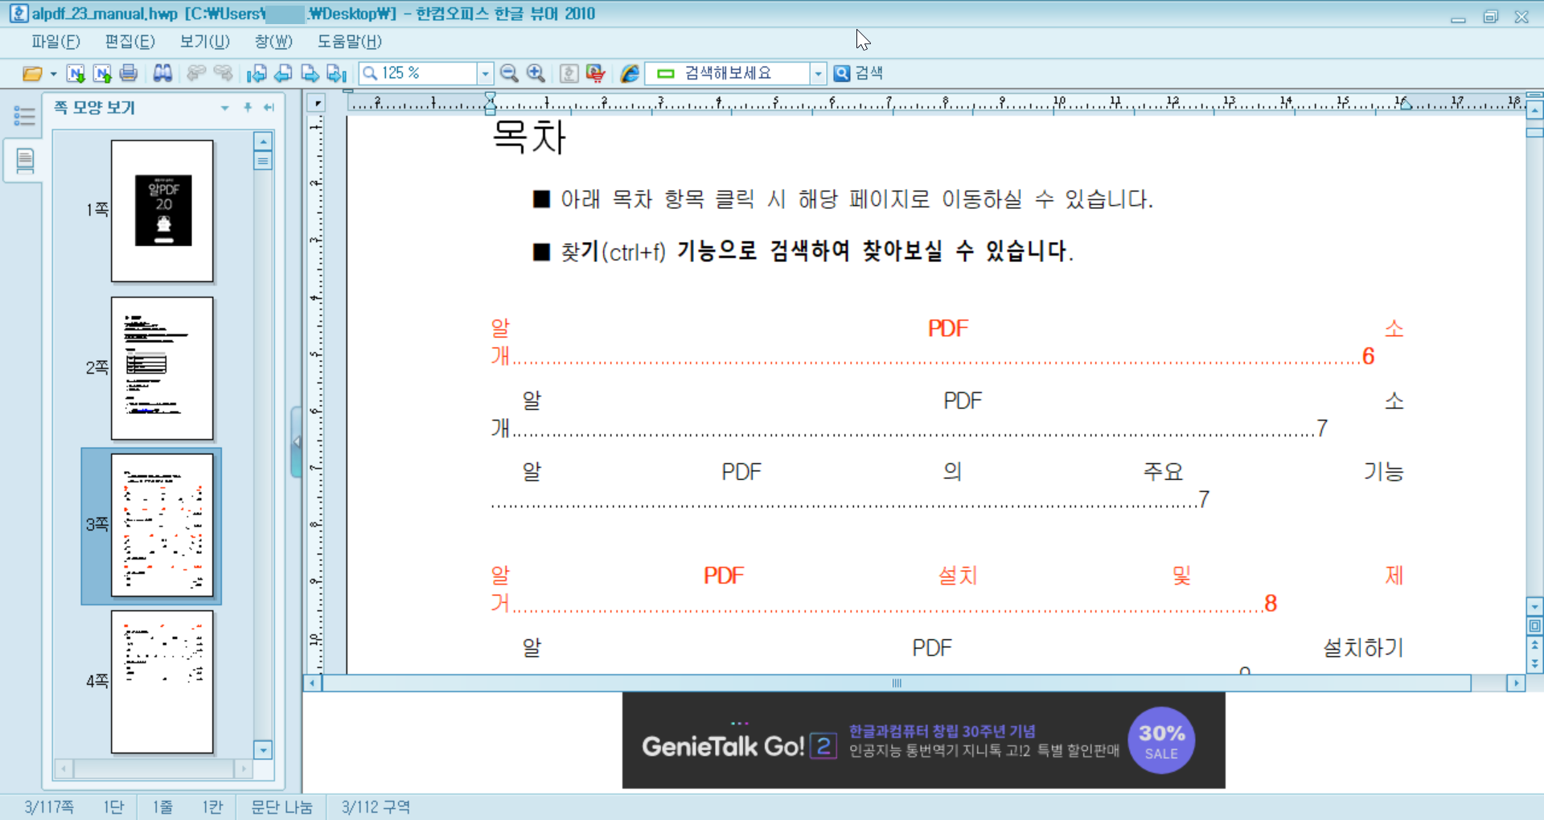Screen dimensions: 1544x820
Task: Go to the next page
Action: tap(310, 73)
